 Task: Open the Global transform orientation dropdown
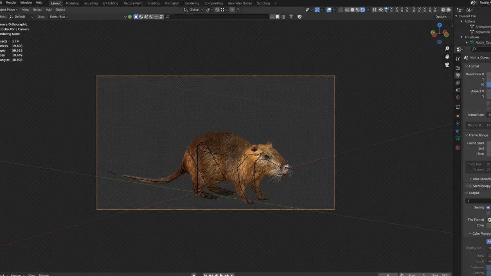click(194, 10)
